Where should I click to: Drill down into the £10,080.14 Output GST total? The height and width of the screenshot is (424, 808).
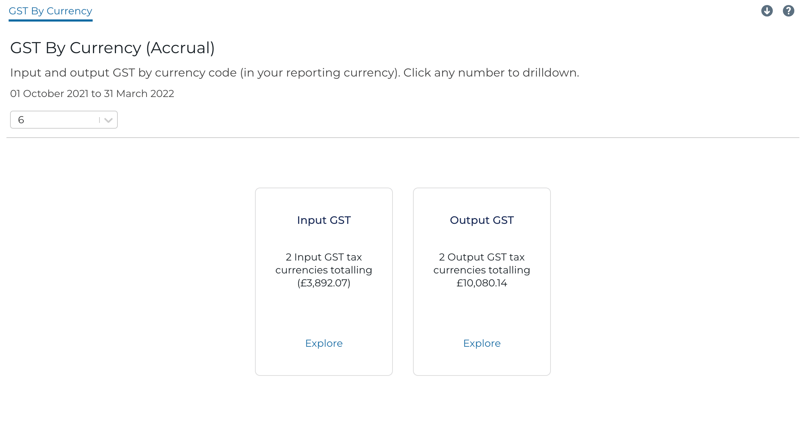[x=482, y=283]
